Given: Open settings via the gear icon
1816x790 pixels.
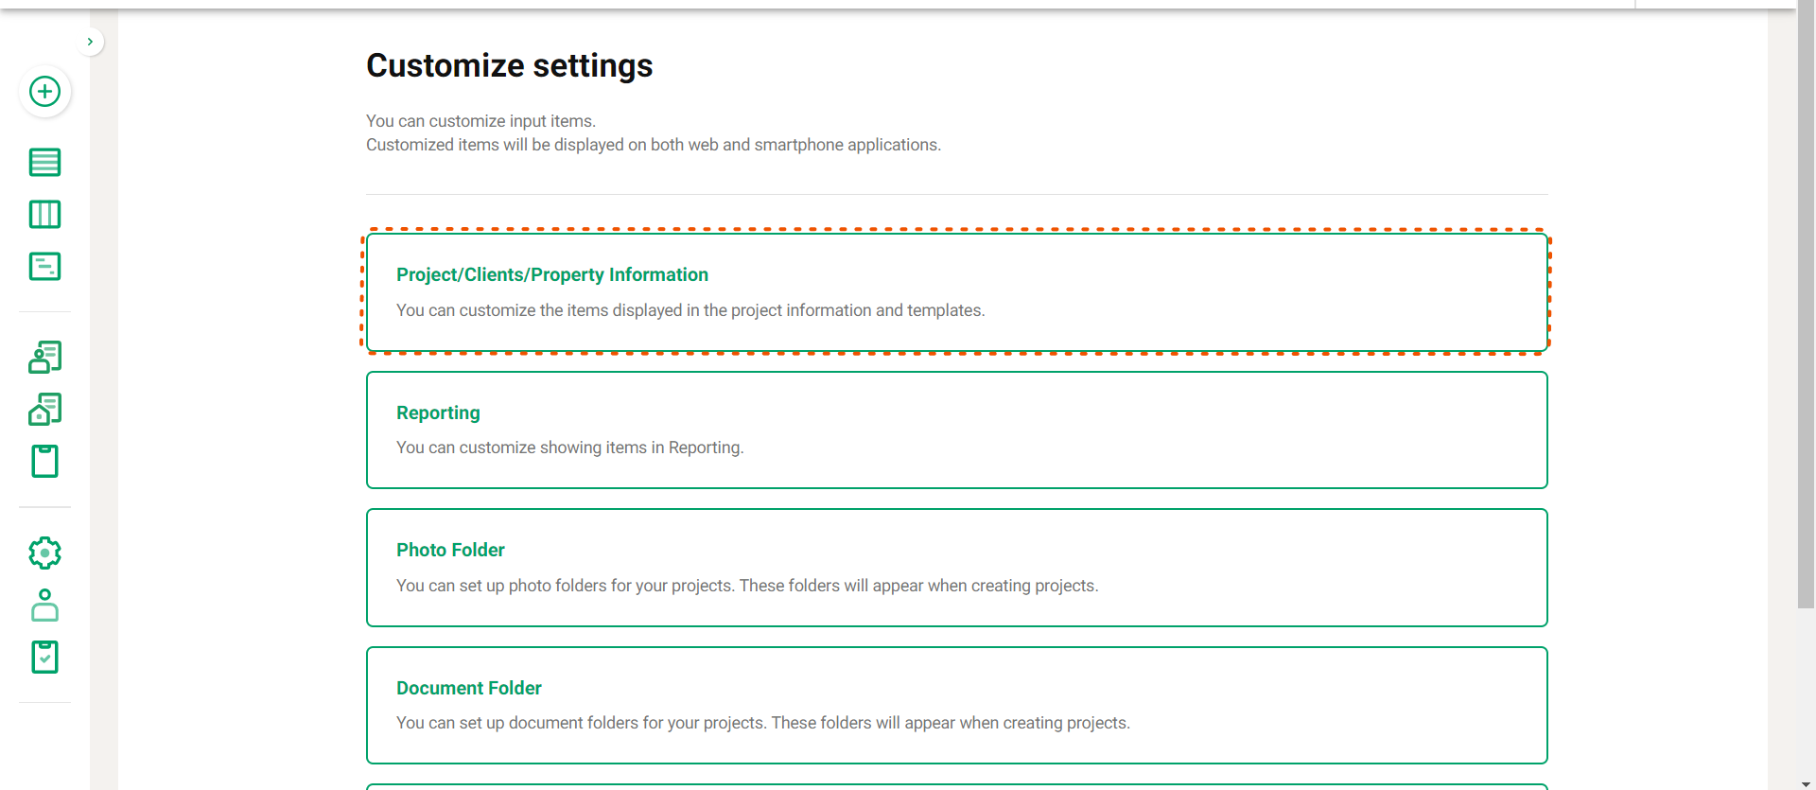Looking at the screenshot, I should [x=44, y=553].
